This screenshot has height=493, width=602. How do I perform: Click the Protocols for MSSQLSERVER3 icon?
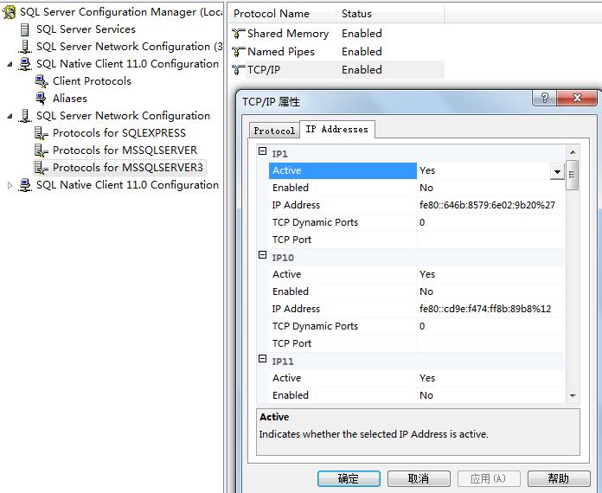click(x=42, y=168)
